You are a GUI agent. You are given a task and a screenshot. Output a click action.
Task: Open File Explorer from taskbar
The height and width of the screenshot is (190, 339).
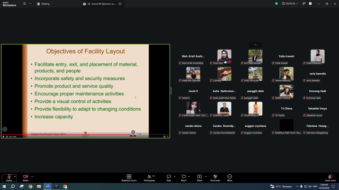(39, 186)
